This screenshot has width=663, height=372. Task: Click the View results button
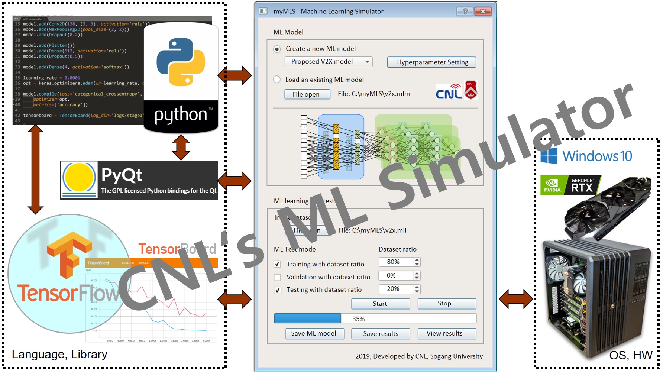447,334
